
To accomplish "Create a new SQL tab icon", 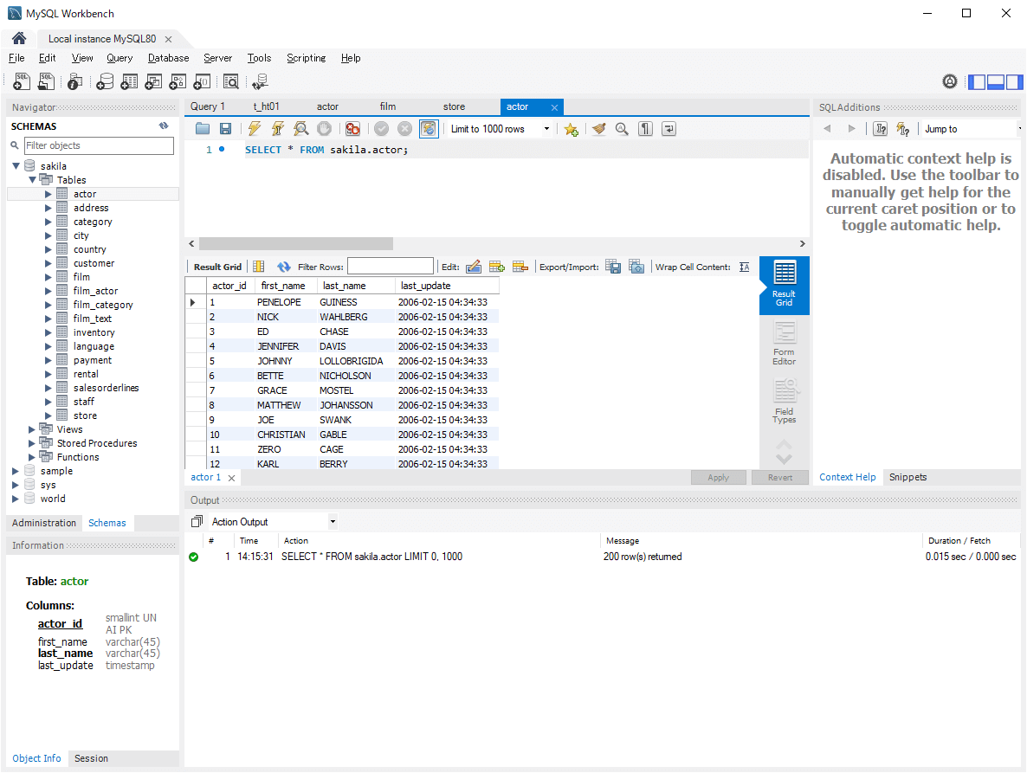I will pyautogui.click(x=22, y=81).
